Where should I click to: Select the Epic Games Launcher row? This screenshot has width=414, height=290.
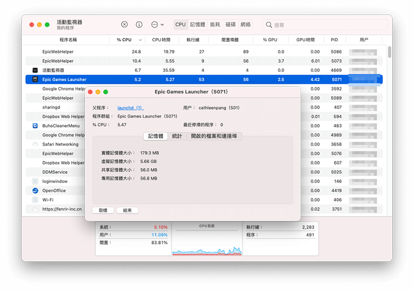coord(204,80)
